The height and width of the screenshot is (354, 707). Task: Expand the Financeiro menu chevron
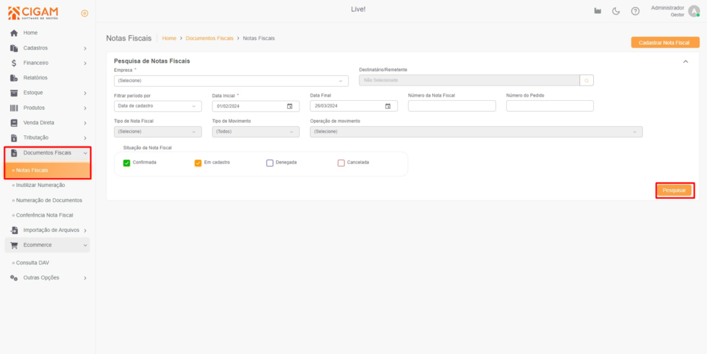[x=85, y=63]
